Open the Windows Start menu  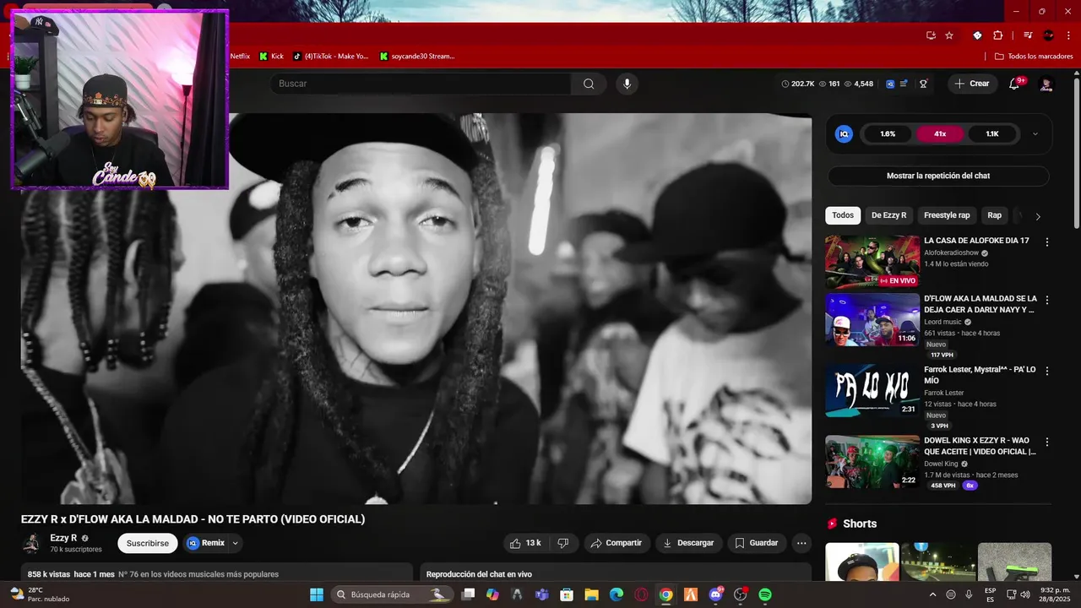coord(316,594)
